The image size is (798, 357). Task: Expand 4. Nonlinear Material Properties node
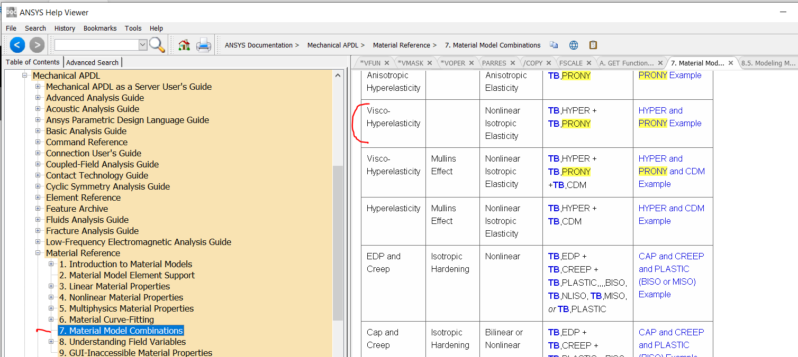click(x=51, y=297)
